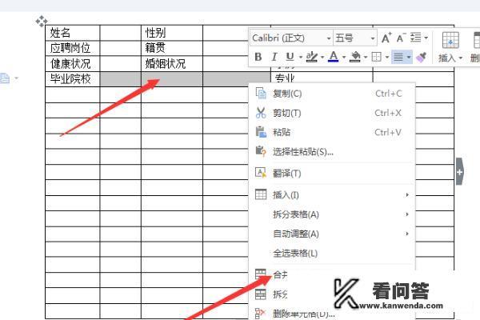
Task: Click the insert table icon in menu
Action: 261,194
